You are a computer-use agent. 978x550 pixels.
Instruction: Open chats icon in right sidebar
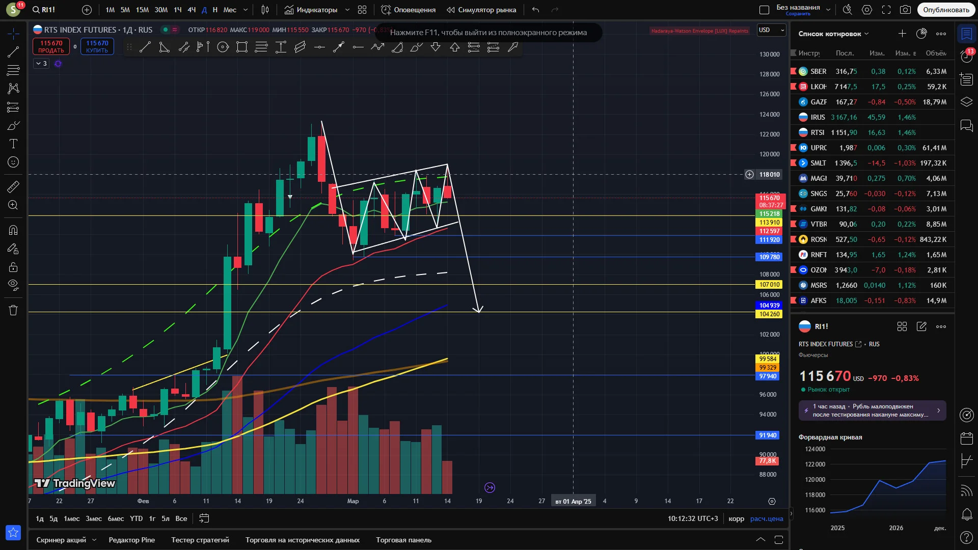pyautogui.click(x=966, y=125)
